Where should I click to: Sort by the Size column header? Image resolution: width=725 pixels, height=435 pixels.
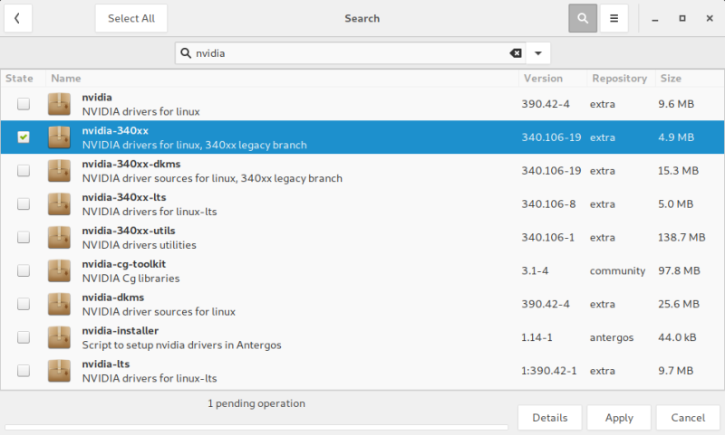coord(672,79)
